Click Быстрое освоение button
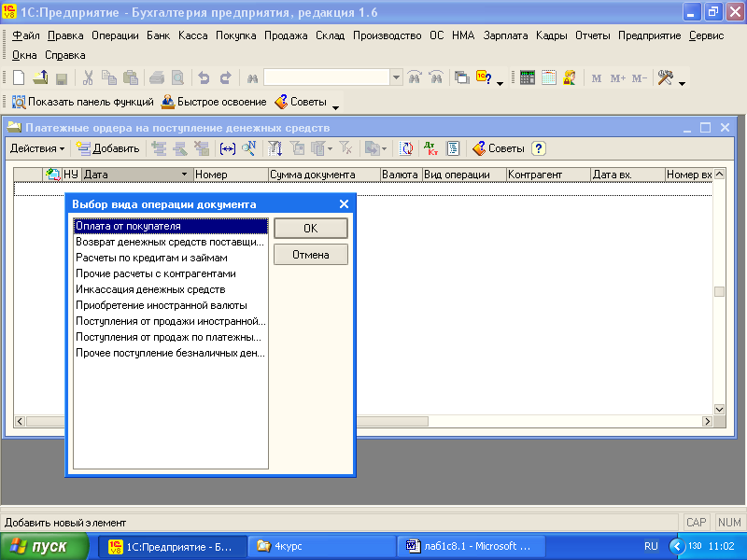 pyautogui.click(x=214, y=102)
